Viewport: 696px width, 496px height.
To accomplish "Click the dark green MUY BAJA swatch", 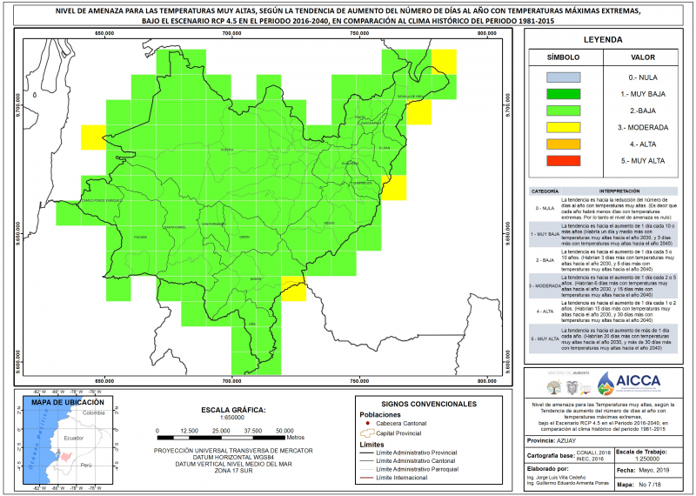I will [563, 94].
